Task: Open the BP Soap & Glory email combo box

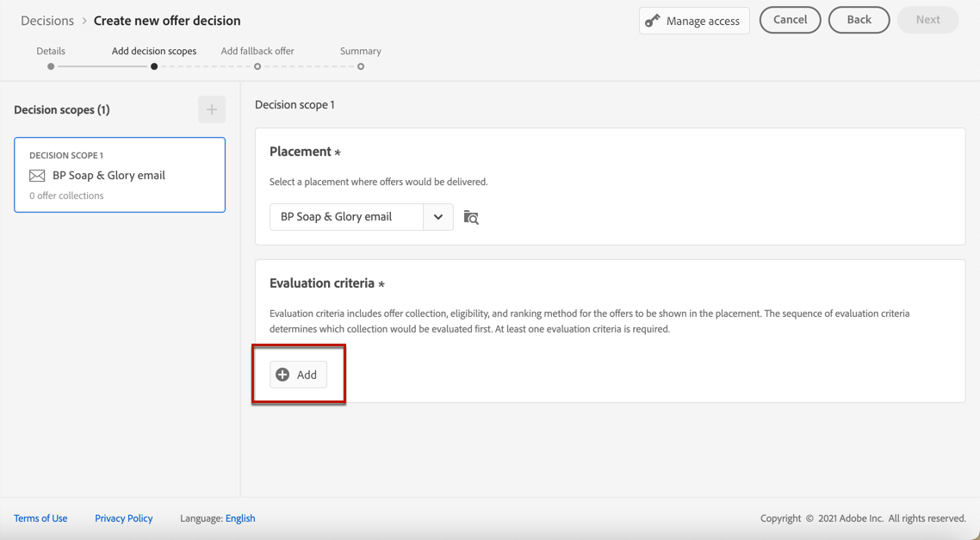Action: click(346, 217)
